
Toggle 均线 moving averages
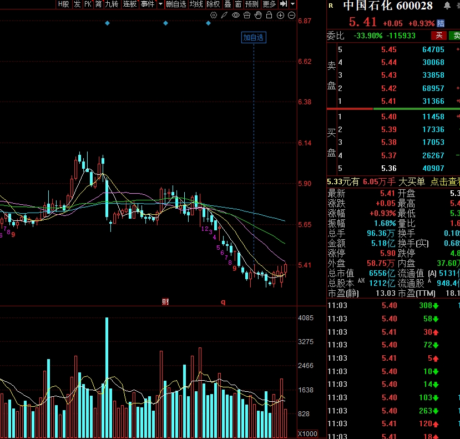196,4
